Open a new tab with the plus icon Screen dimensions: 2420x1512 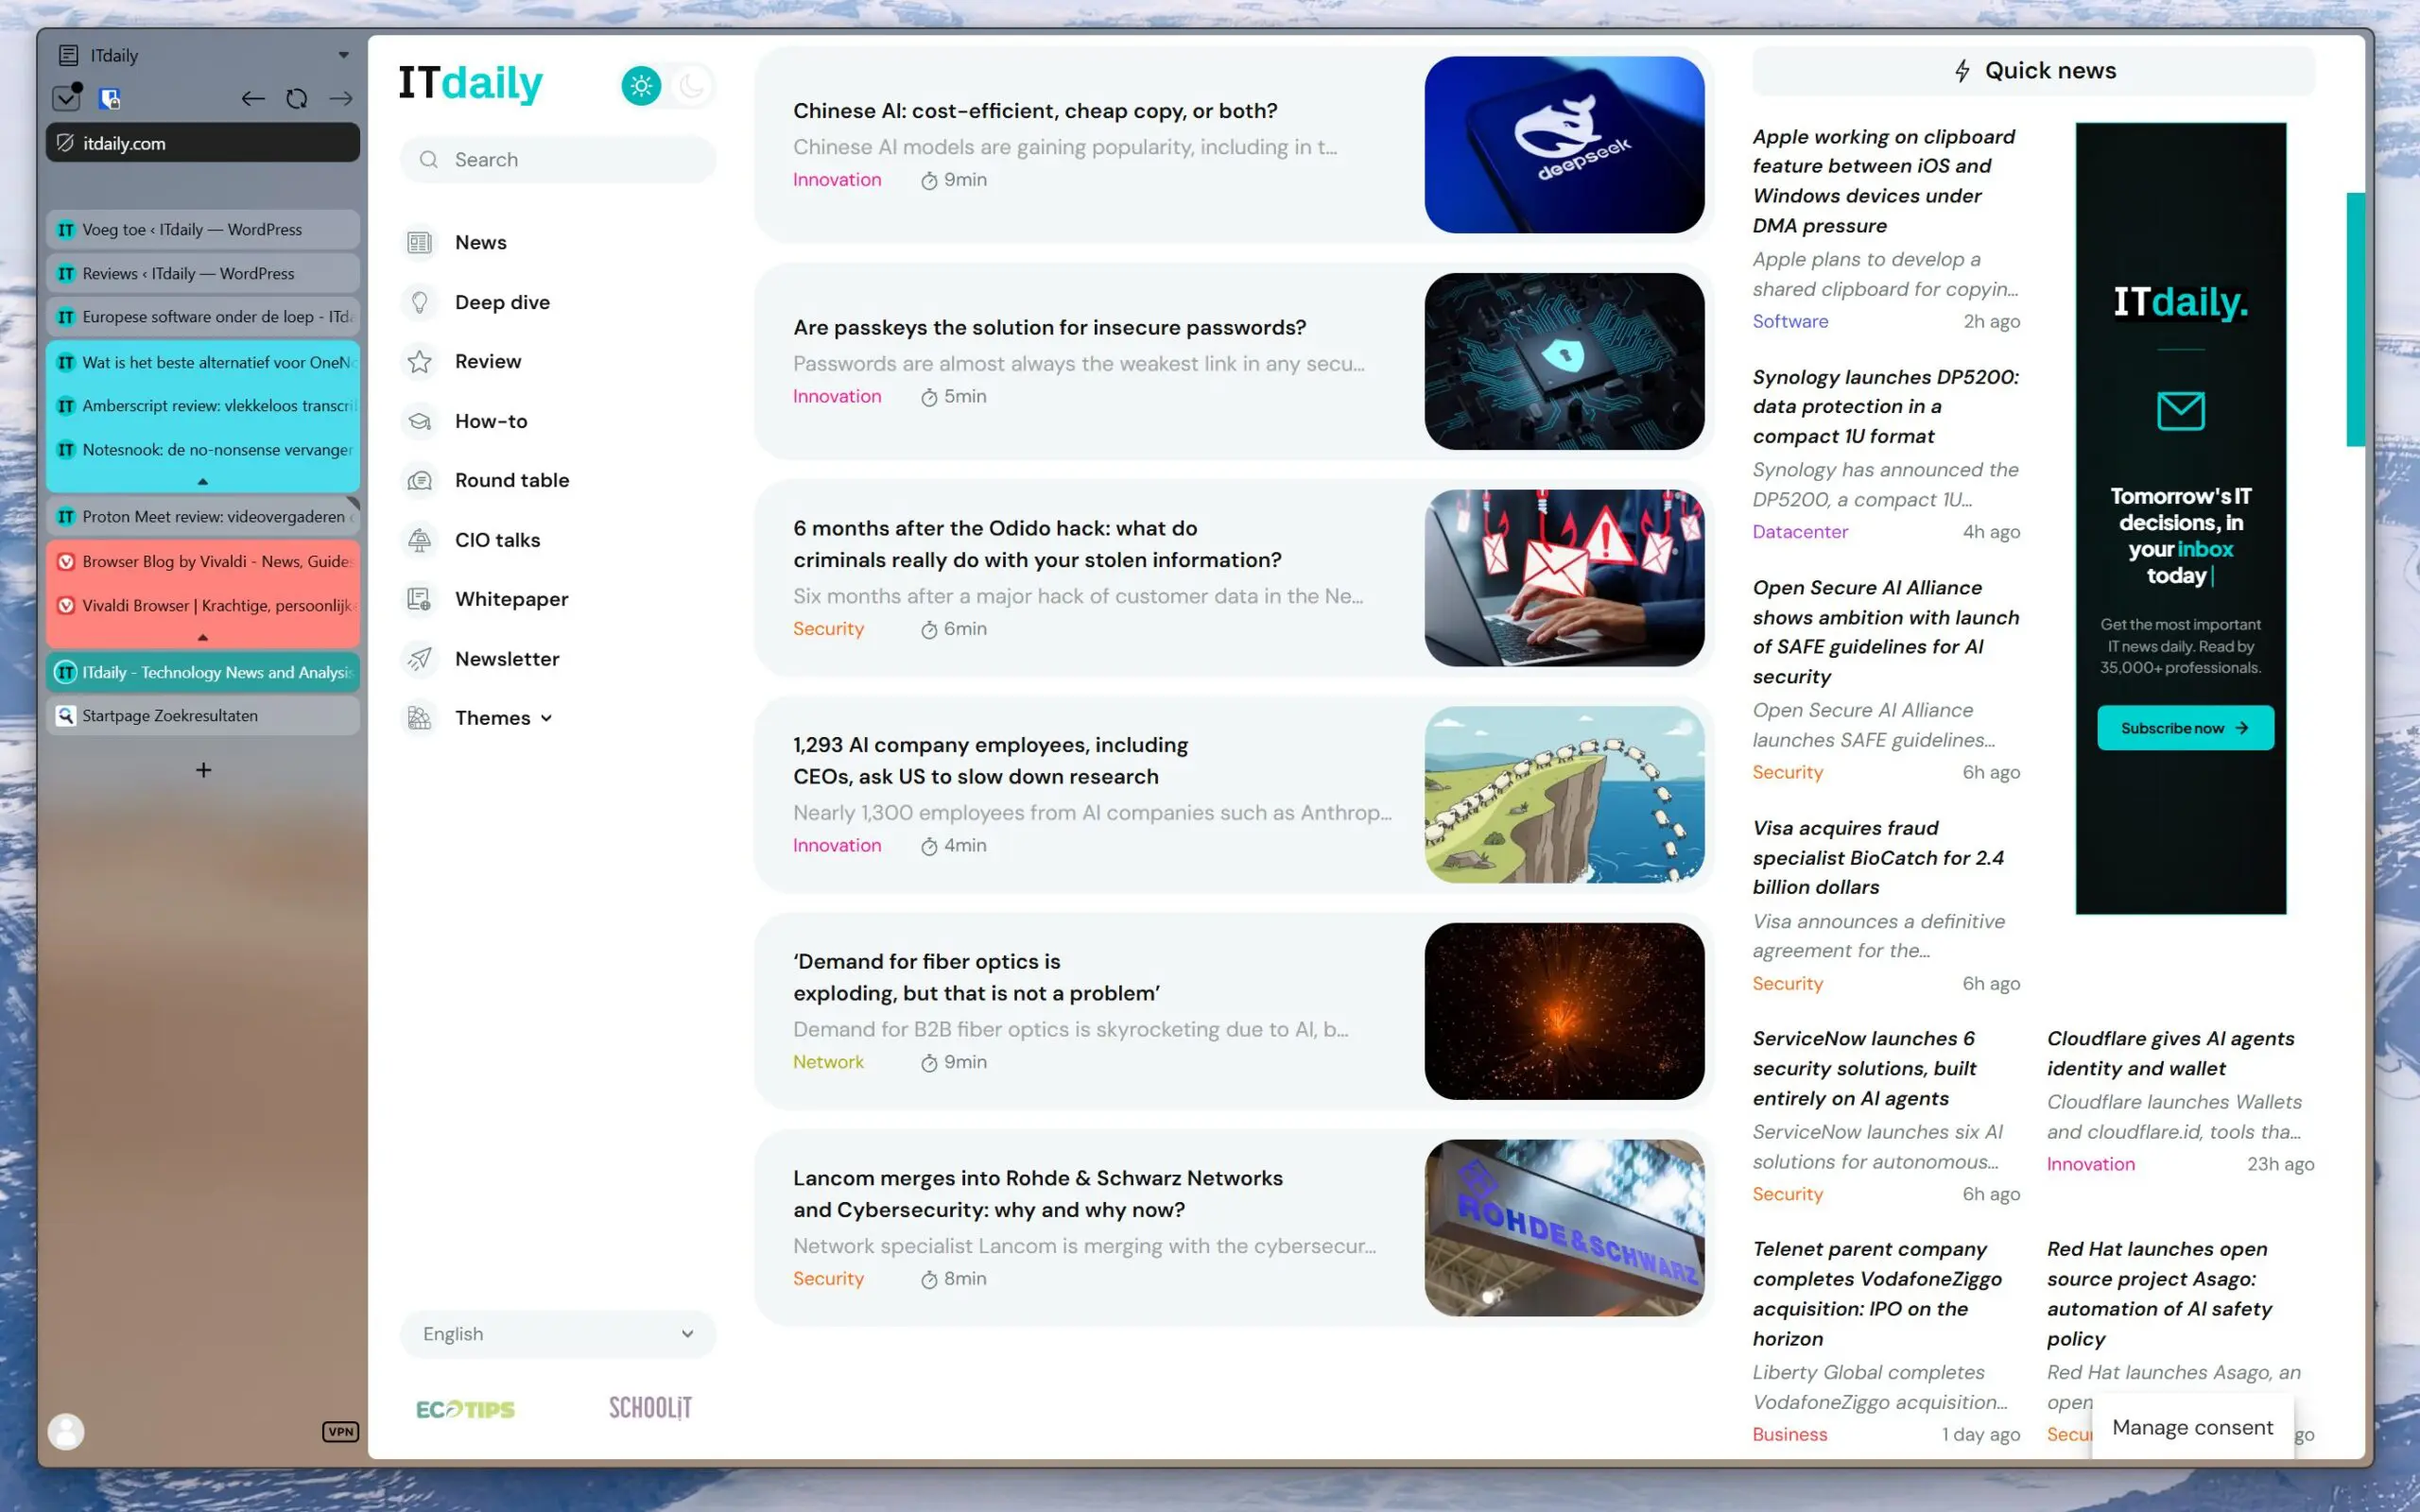(203, 770)
